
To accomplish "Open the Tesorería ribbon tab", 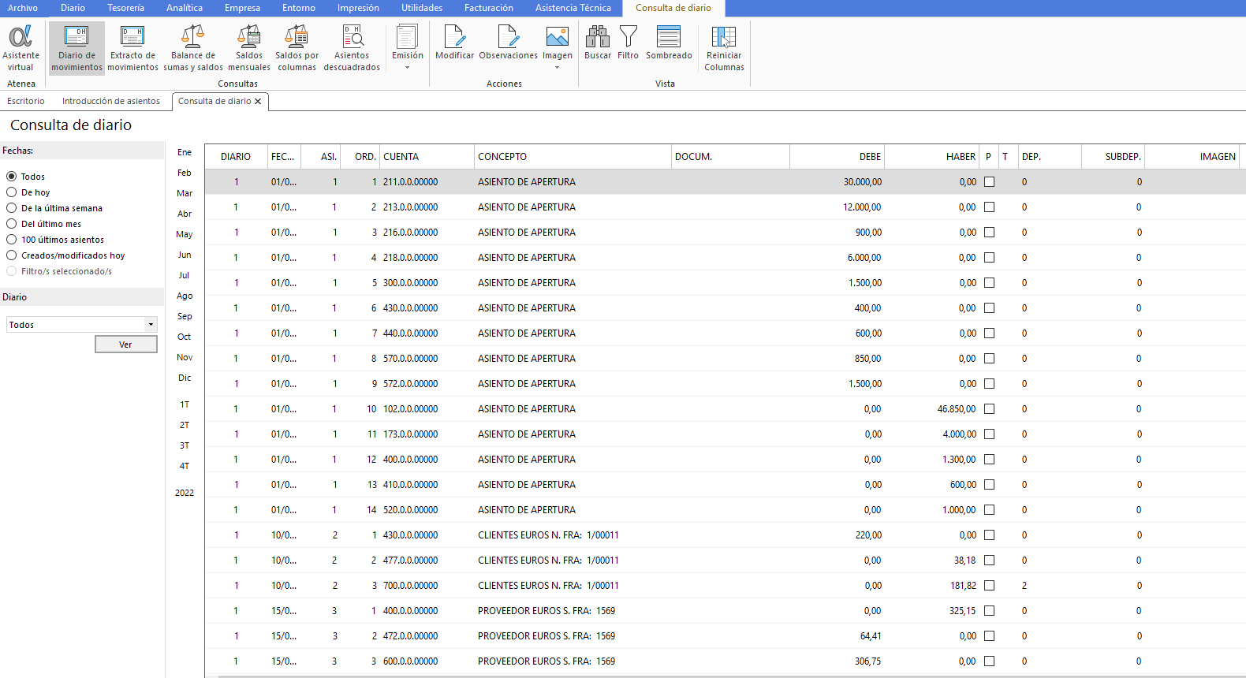I will (126, 8).
